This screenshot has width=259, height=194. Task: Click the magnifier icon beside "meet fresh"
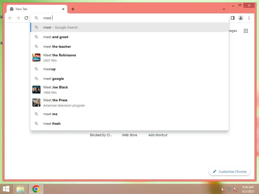tap(36, 123)
